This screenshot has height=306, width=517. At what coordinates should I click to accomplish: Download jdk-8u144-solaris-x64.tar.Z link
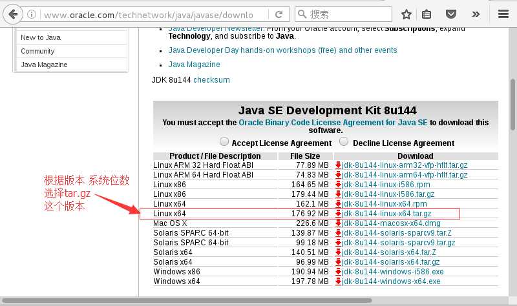(389, 252)
